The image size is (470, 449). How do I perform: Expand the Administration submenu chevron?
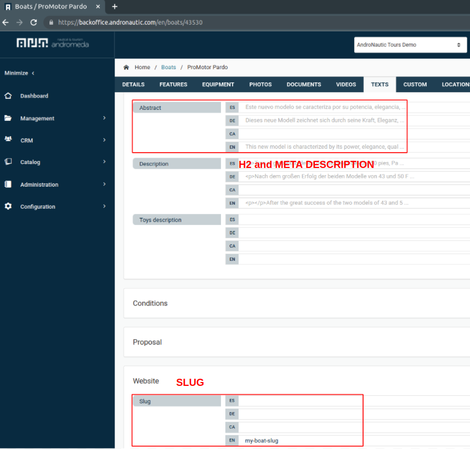click(104, 184)
